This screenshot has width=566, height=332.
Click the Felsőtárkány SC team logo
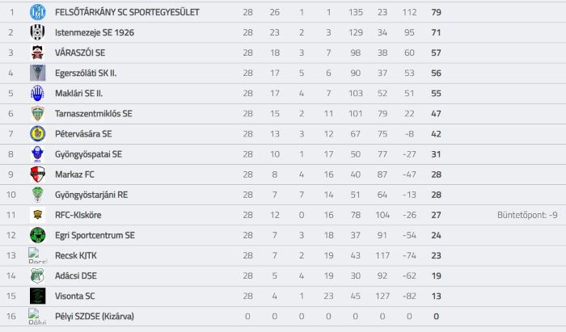point(37,12)
